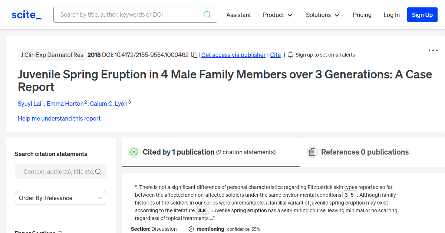Click the Sign Up button
Image resolution: width=445 pixels, height=233 pixels.
(422, 15)
